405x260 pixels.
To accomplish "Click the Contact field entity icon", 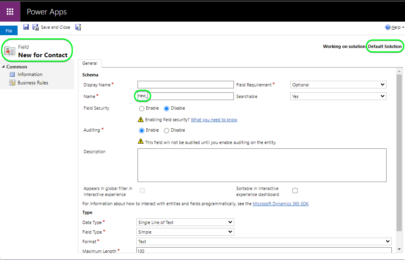I will coord(10,51).
